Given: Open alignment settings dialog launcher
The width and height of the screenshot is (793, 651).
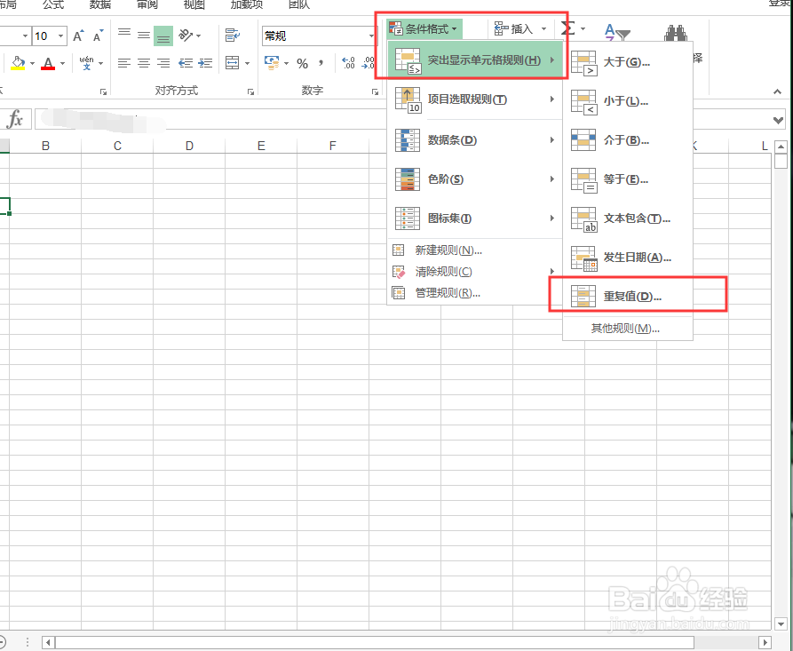Looking at the screenshot, I should [x=250, y=91].
